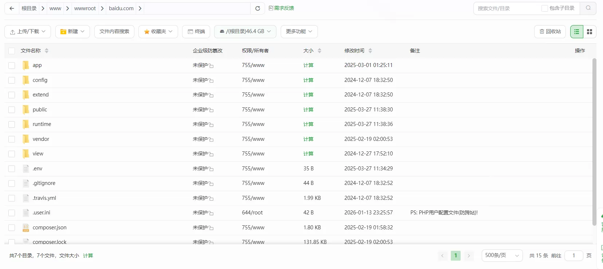The image size is (603, 269).
Task: Toggle tamper-proof lock for app row
Action: click(x=211, y=66)
